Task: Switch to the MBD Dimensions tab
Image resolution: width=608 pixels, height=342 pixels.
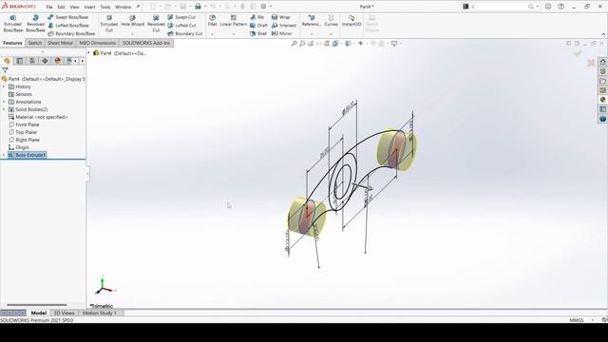Action: click(x=97, y=43)
